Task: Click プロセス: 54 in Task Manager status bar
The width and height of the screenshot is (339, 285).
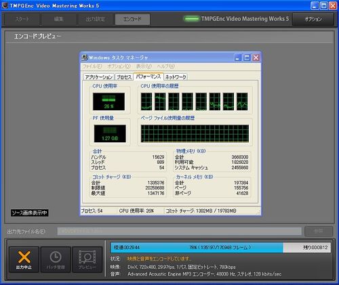Action: tap(92, 211)
